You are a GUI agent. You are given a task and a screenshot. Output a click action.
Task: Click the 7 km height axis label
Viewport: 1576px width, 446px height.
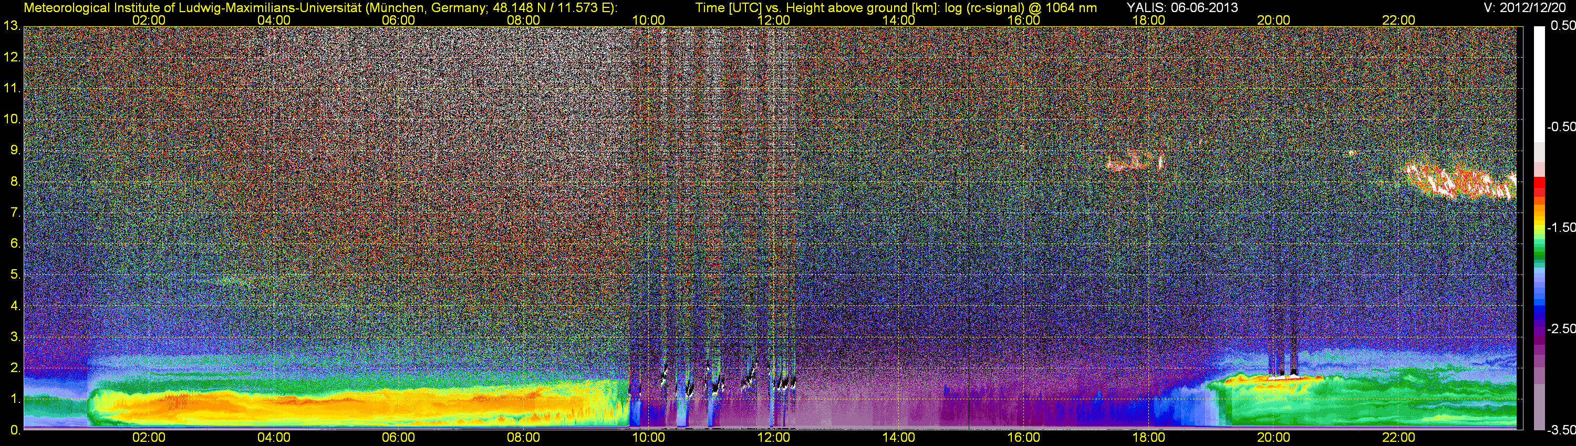click(x=15, y=213)
